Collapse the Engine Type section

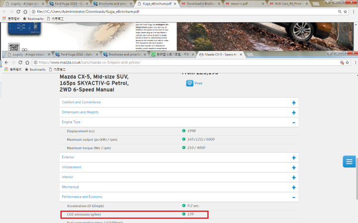point(294,123)
